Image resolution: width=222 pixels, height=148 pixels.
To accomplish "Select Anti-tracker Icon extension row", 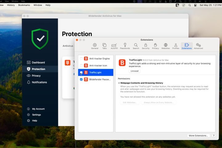I will click(x=96, y=66).
